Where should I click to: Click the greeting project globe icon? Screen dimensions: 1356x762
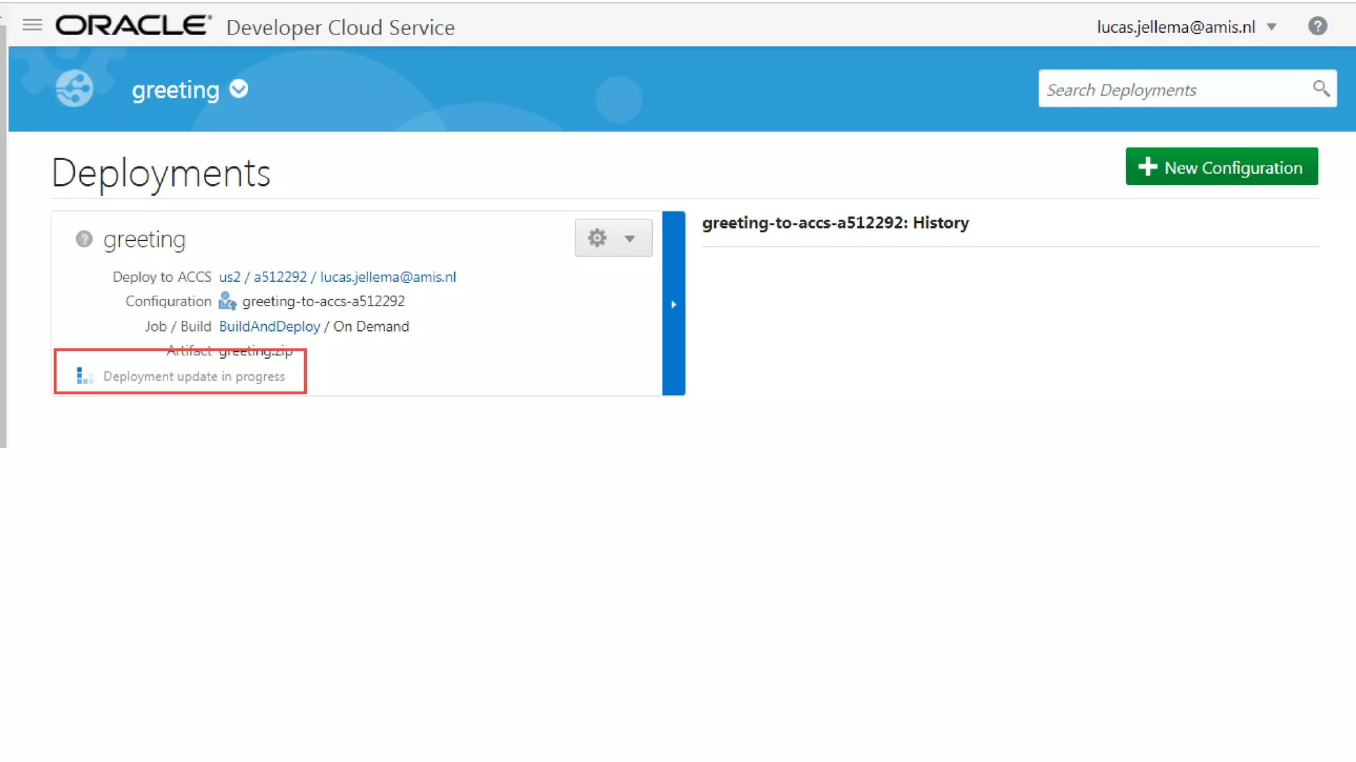(74, 89)
